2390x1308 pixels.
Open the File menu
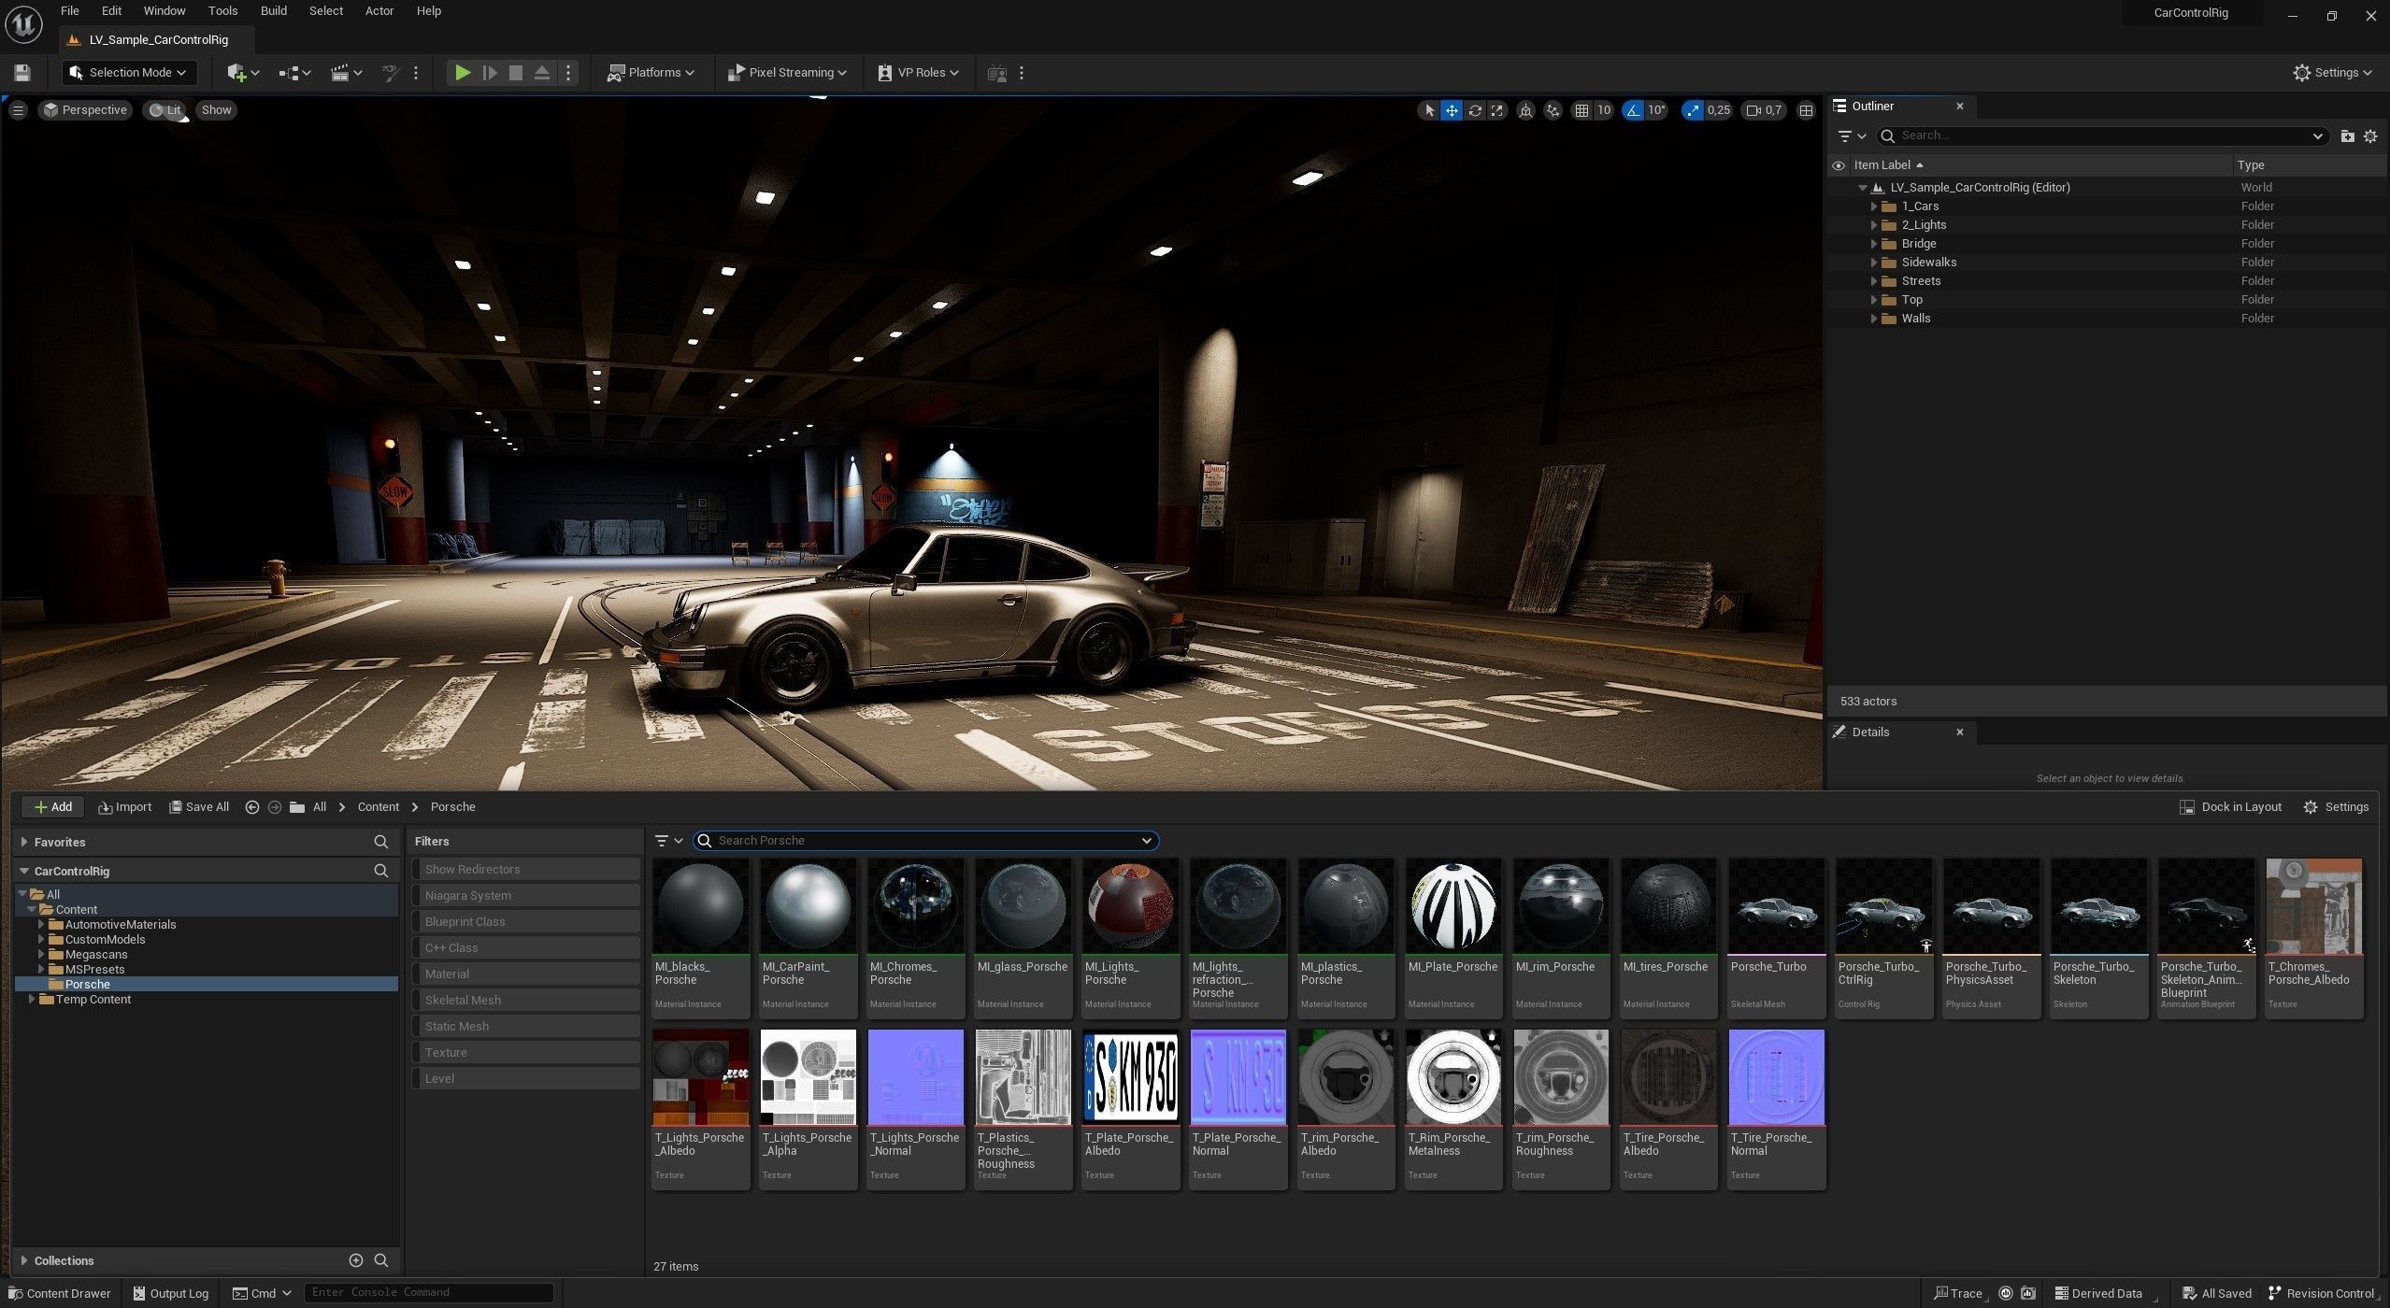pos(70,11)
